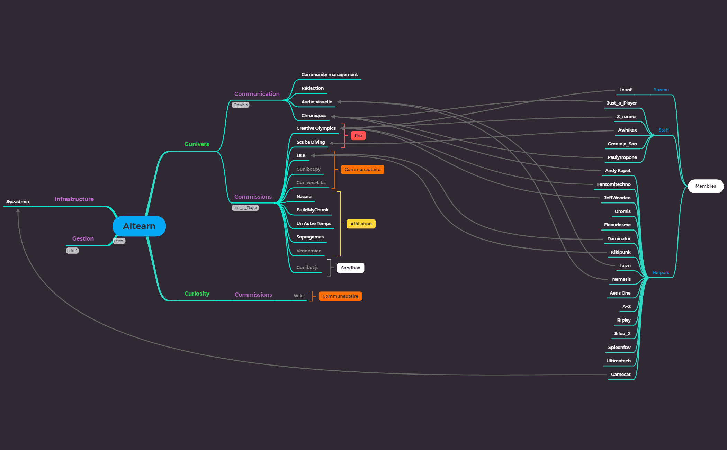The width and height of the screenshot is (727, 450).
Task: Select the Communication branch
Action: [x=257, y=94]
